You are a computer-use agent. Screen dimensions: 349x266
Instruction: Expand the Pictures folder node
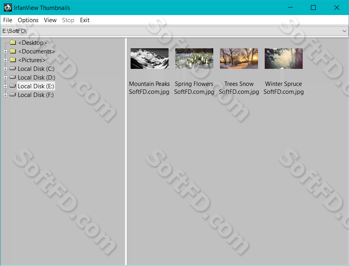(x=5, y=60)
